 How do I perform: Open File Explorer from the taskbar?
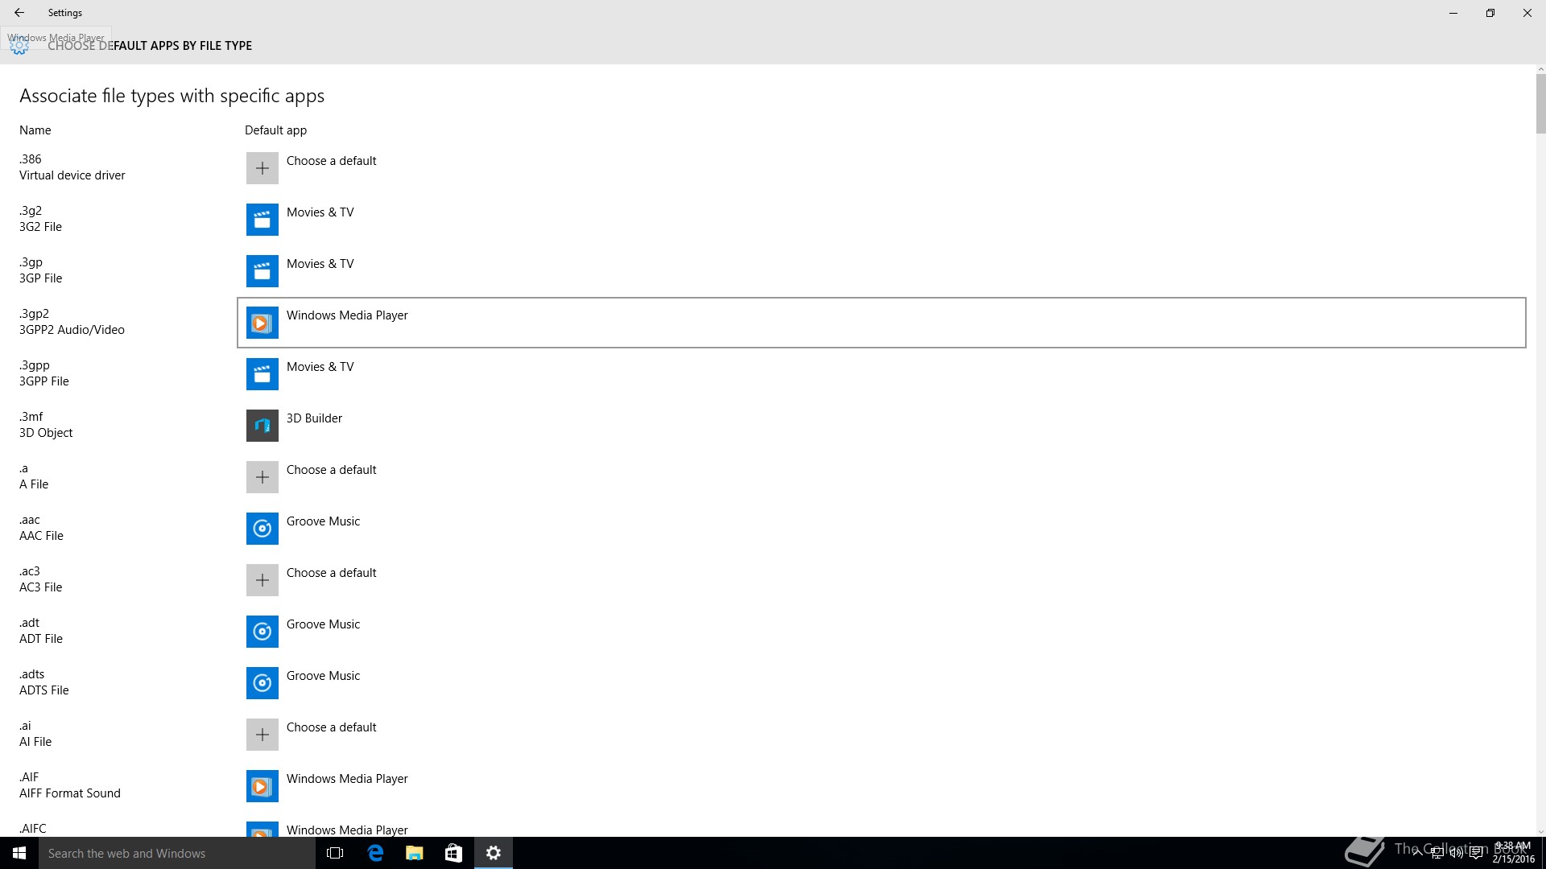point(414,853)
